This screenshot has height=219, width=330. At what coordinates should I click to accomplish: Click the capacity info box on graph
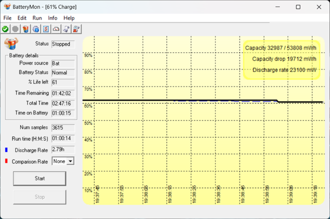(x=281, y=59)
